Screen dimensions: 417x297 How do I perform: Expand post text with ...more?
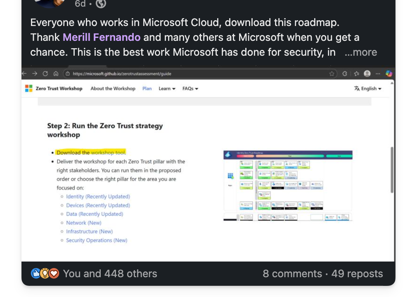pos(360,52)
